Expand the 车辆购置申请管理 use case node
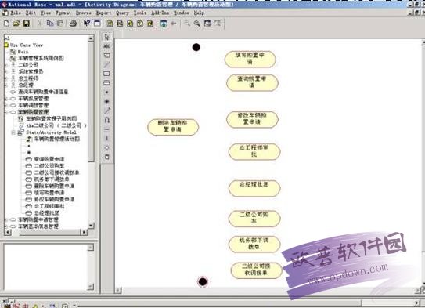 [5, 219]
